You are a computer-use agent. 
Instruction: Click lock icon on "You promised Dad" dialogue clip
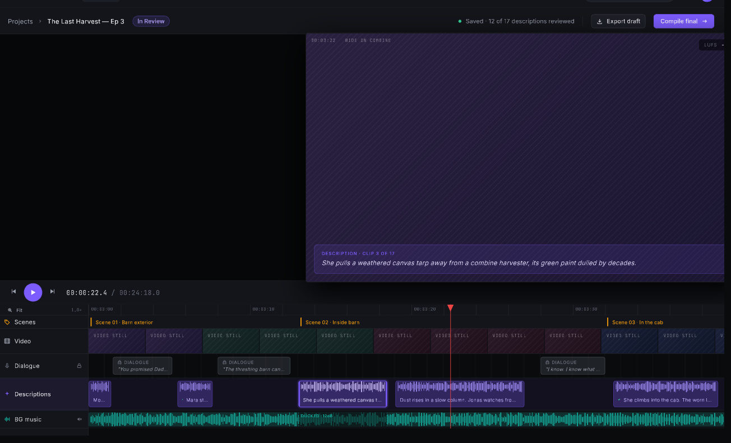[120, 362]
